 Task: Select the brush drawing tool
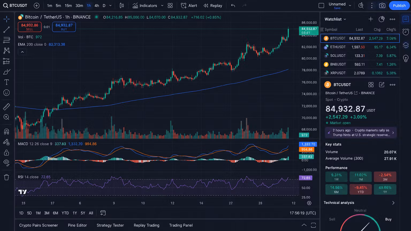pos(6,72)
